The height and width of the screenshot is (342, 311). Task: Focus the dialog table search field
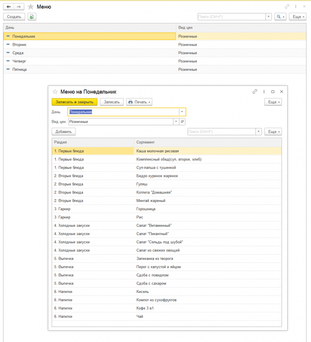tap(221, 132)
